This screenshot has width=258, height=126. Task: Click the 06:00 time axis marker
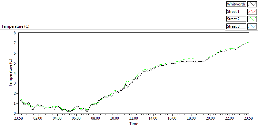76,118
